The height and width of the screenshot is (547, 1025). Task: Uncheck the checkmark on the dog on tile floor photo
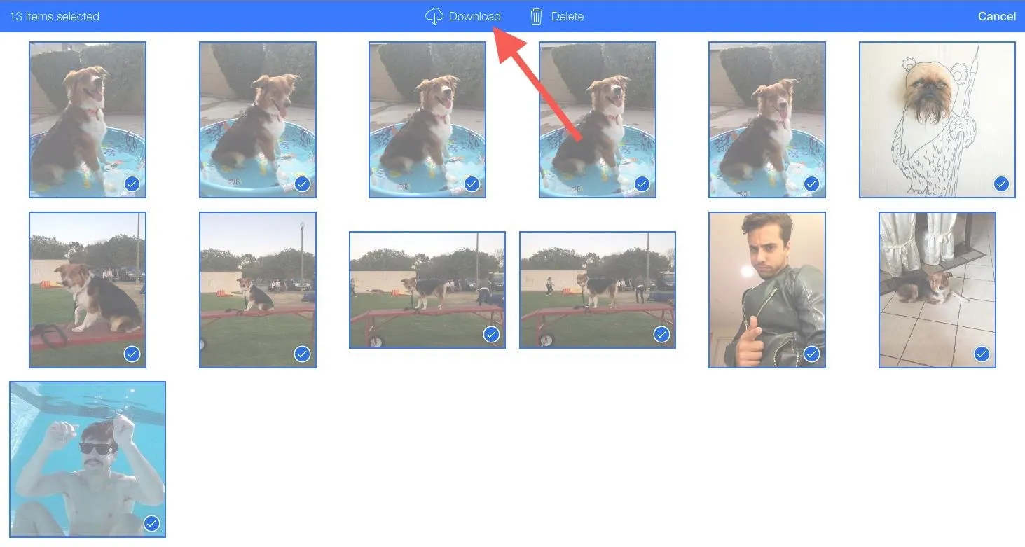click(982, 354)
